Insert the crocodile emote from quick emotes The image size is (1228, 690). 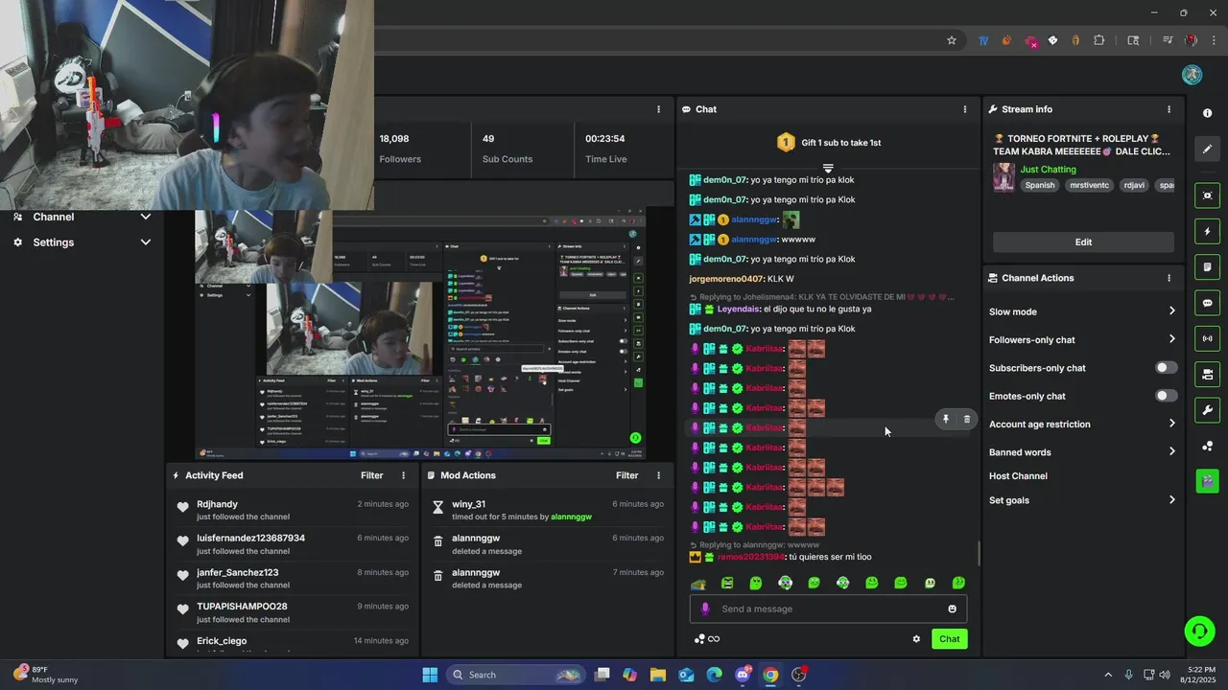[x=698, y=583]
